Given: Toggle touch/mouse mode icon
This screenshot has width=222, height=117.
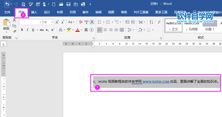Looking at the screenshot, I should click(44, 4).
